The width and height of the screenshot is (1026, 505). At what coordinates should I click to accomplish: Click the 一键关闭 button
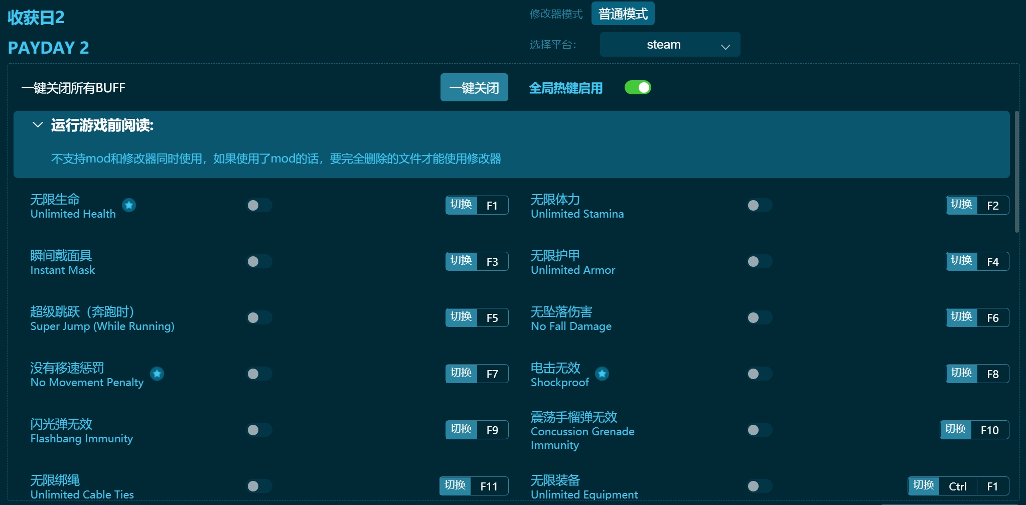pos(474,88)
